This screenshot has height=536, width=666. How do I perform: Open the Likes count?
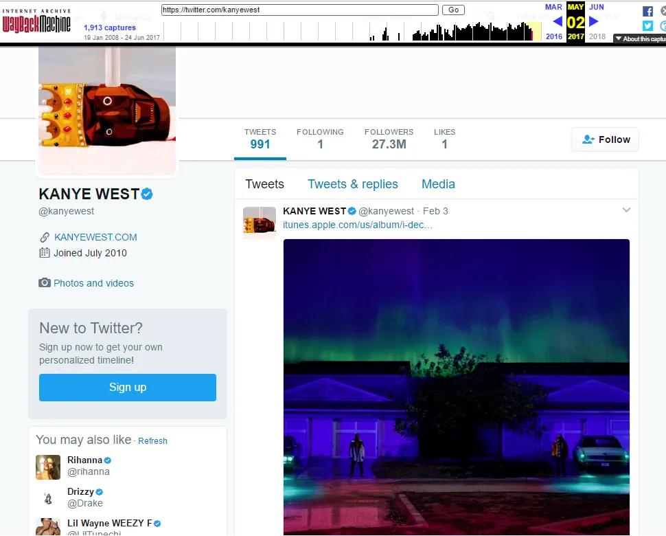click(x=444, y=139)
